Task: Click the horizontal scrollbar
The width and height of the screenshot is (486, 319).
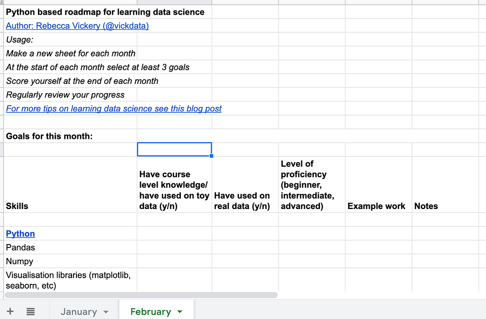Action: (141, 295)
